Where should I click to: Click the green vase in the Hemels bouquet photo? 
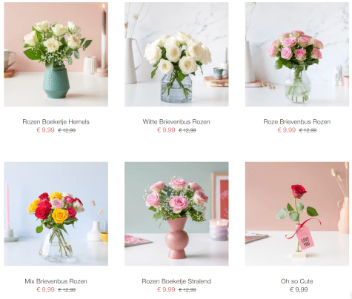coord(56,80)
